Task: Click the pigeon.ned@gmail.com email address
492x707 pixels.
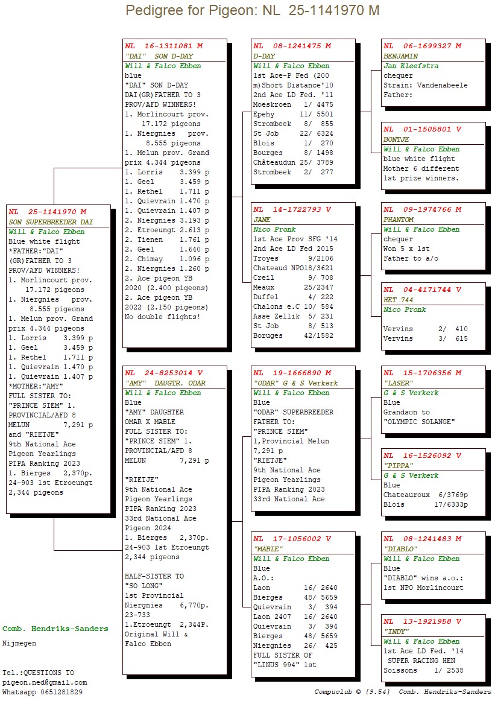Action: (45, 682)
